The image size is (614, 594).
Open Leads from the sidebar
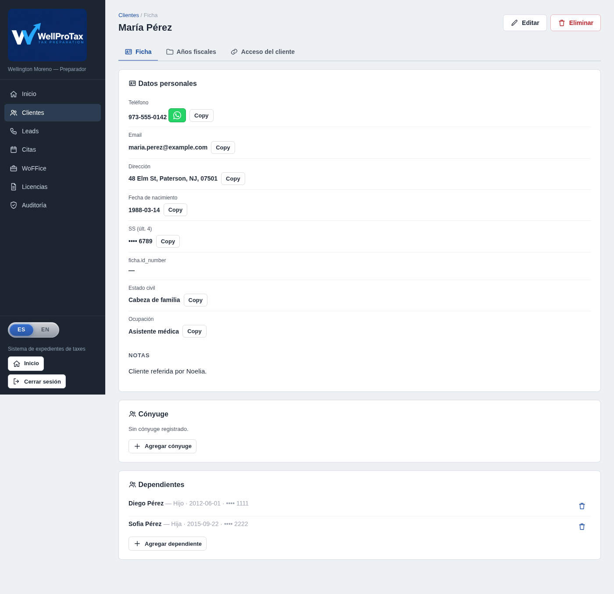click(53, 131)
